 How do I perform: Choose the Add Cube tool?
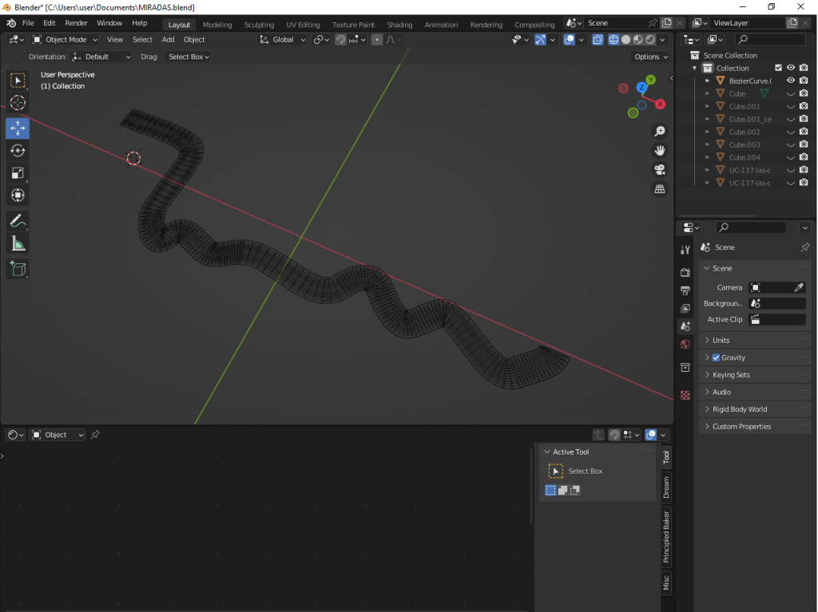coord(18,269)
